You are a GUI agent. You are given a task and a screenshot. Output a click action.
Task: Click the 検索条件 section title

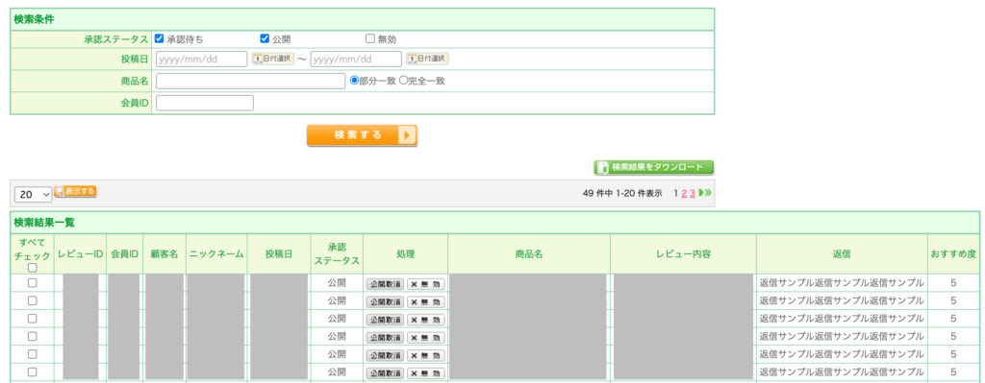click(x=34, y=19)
